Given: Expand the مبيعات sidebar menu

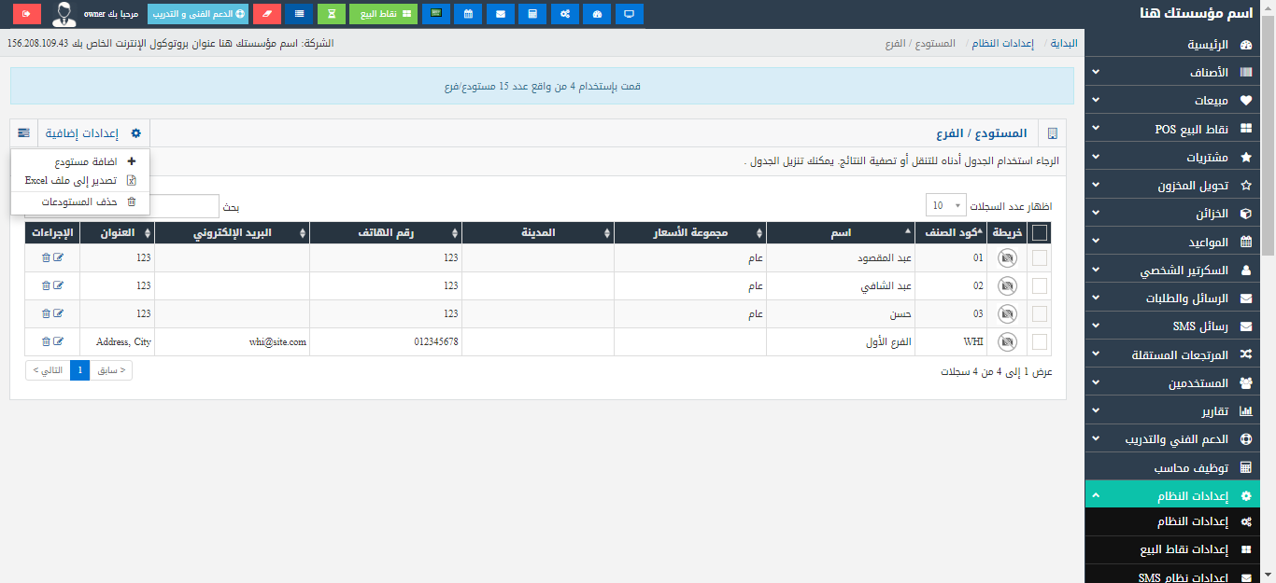Looking at the screenshot, I should pos(1180,100).
